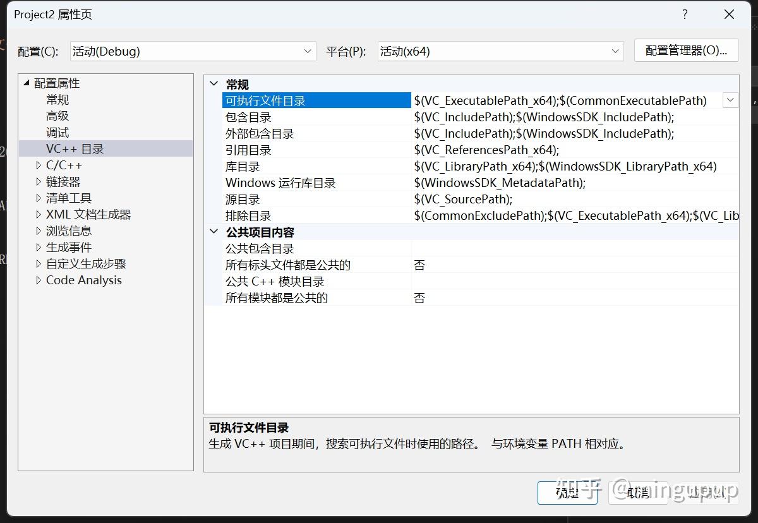Select the 调试 tree item
The width and height of the screenshot is (758, 523).
pos(57,132)
